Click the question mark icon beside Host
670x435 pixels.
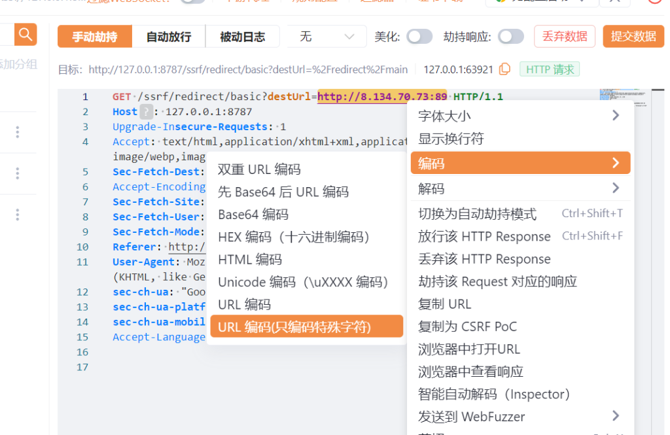coord(146,112)
